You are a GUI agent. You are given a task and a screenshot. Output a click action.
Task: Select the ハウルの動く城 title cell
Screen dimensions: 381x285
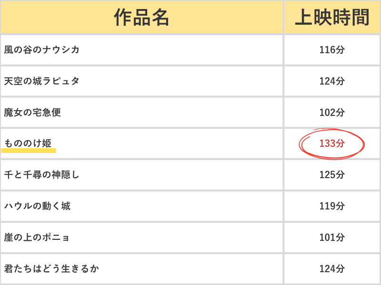tap(141, 206)
